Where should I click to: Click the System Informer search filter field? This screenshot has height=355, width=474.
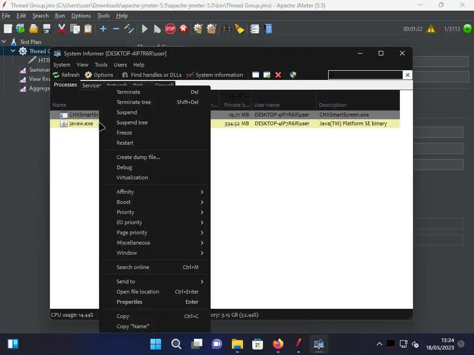point(365,75)
